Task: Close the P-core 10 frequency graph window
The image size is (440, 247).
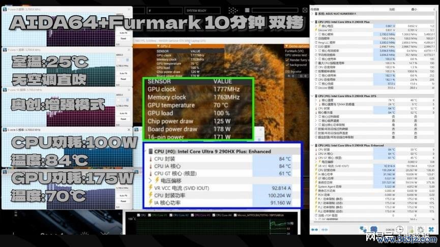Action: coord(129,90)
